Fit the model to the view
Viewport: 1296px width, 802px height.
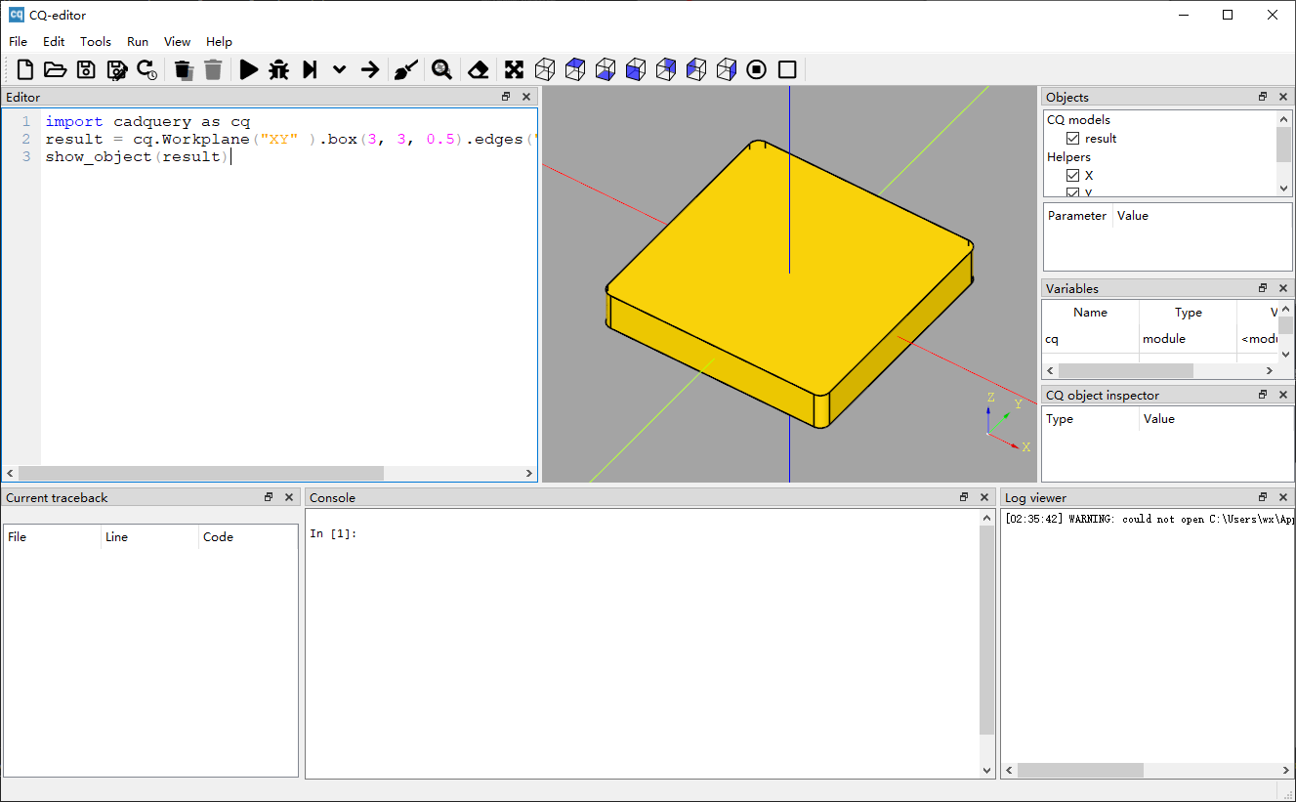pos(514,69)
